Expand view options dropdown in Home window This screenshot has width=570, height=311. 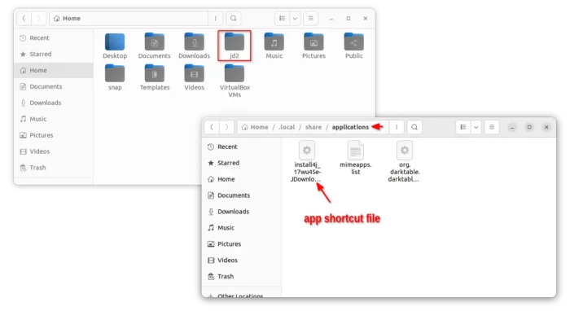click(295, 18)
